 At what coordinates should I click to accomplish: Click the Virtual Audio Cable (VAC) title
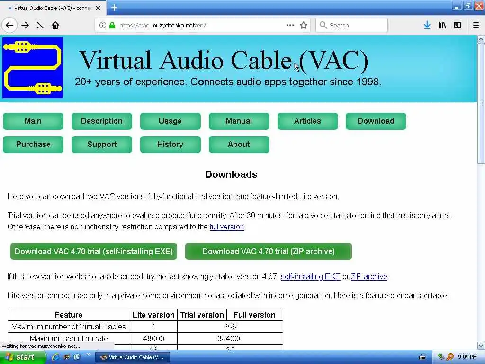click(224, 60)
